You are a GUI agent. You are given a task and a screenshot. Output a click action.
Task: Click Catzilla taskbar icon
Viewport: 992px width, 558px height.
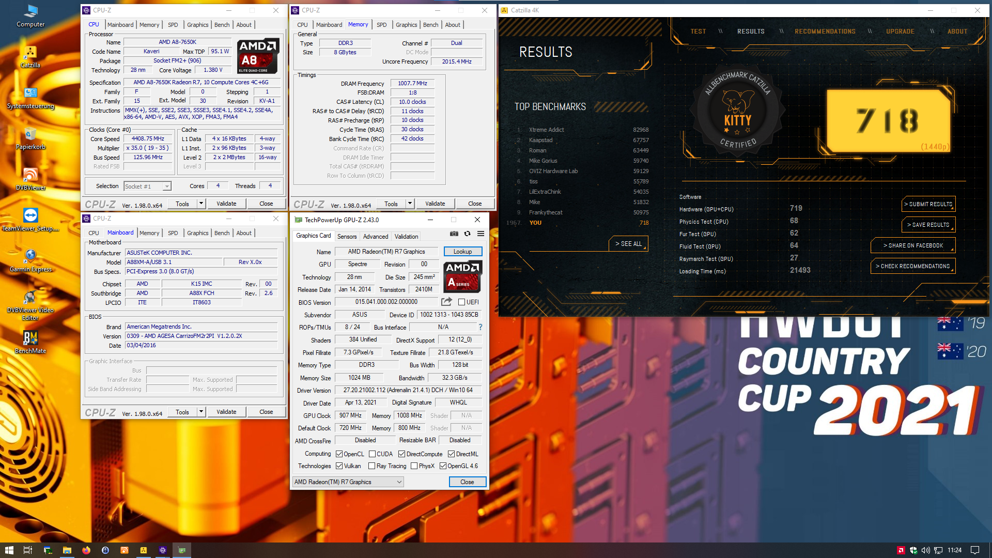(143, 550)
